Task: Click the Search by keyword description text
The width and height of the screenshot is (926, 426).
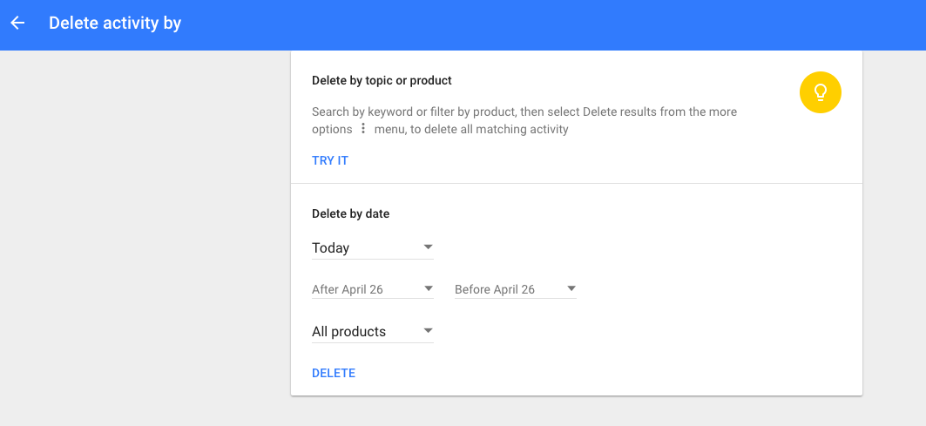Action: [x=524, y=120]
